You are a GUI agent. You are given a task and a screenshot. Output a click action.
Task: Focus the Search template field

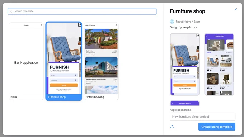(x=82, y=11)
